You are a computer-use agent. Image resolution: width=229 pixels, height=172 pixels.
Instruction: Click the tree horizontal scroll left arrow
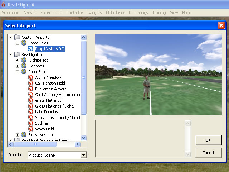[x=10, y=144]
